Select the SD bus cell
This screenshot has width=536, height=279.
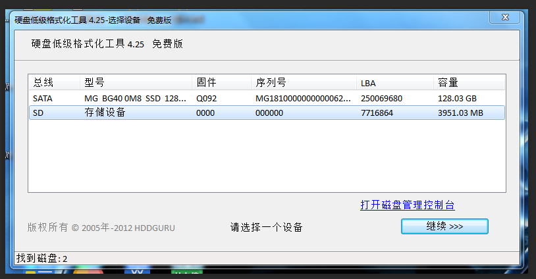coord(38,113)
